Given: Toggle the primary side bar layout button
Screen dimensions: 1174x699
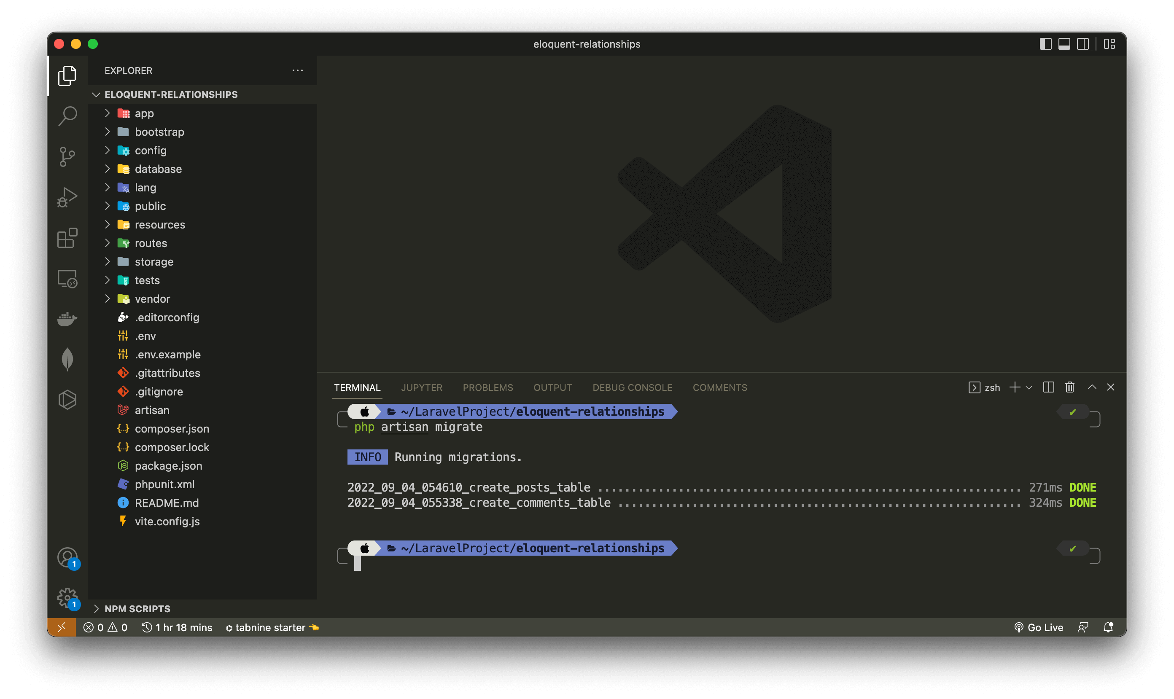Looking at the screenshot, I should click(1045, 44).
